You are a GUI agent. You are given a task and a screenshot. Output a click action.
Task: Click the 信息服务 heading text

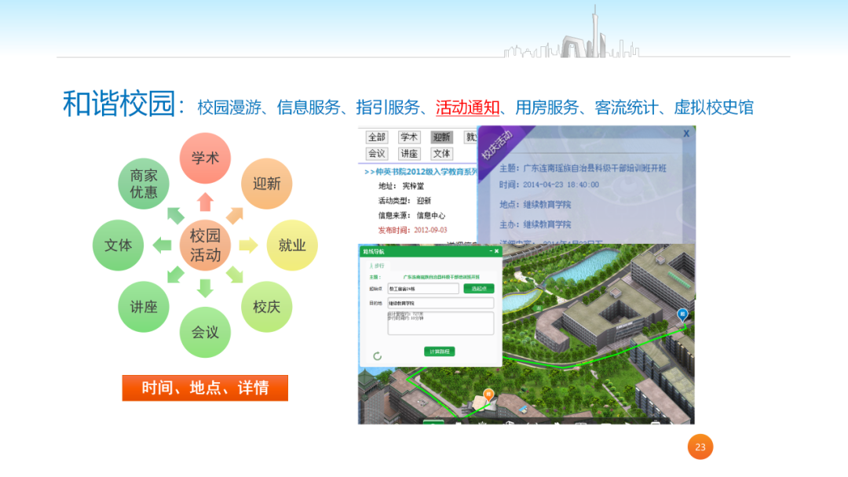pos(309,107)
